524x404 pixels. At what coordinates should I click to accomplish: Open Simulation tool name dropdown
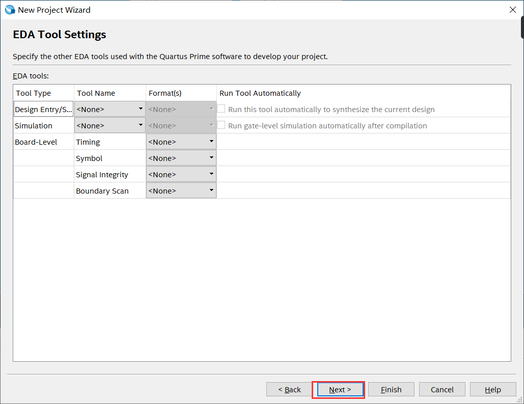point(109,125)
